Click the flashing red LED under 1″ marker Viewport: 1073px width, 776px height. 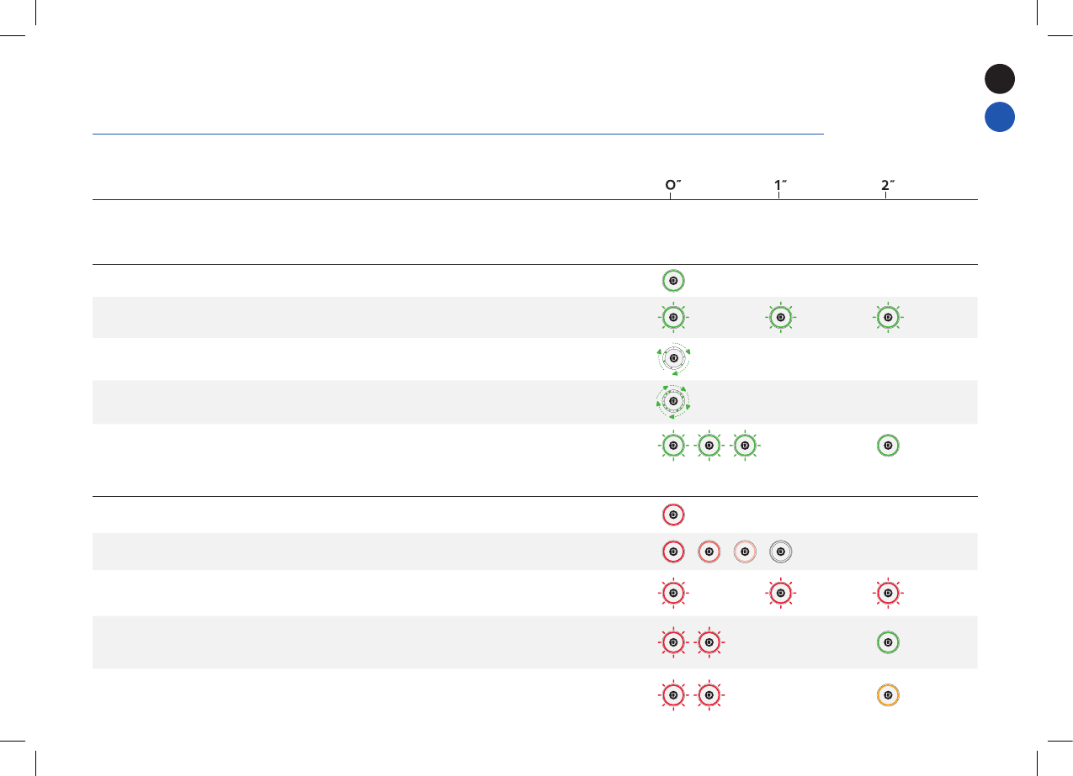pos(781,594)
